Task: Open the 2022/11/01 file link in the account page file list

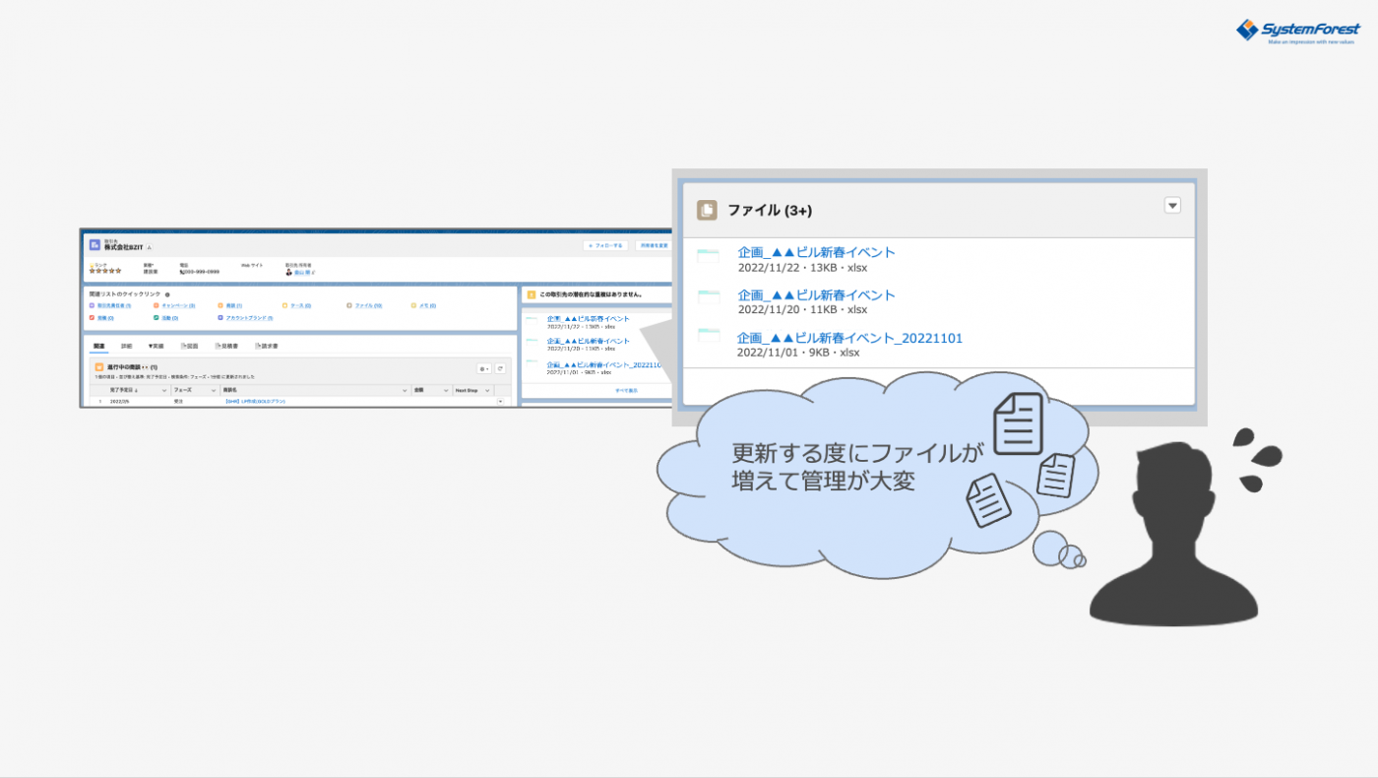Action: tap(604, 364)
